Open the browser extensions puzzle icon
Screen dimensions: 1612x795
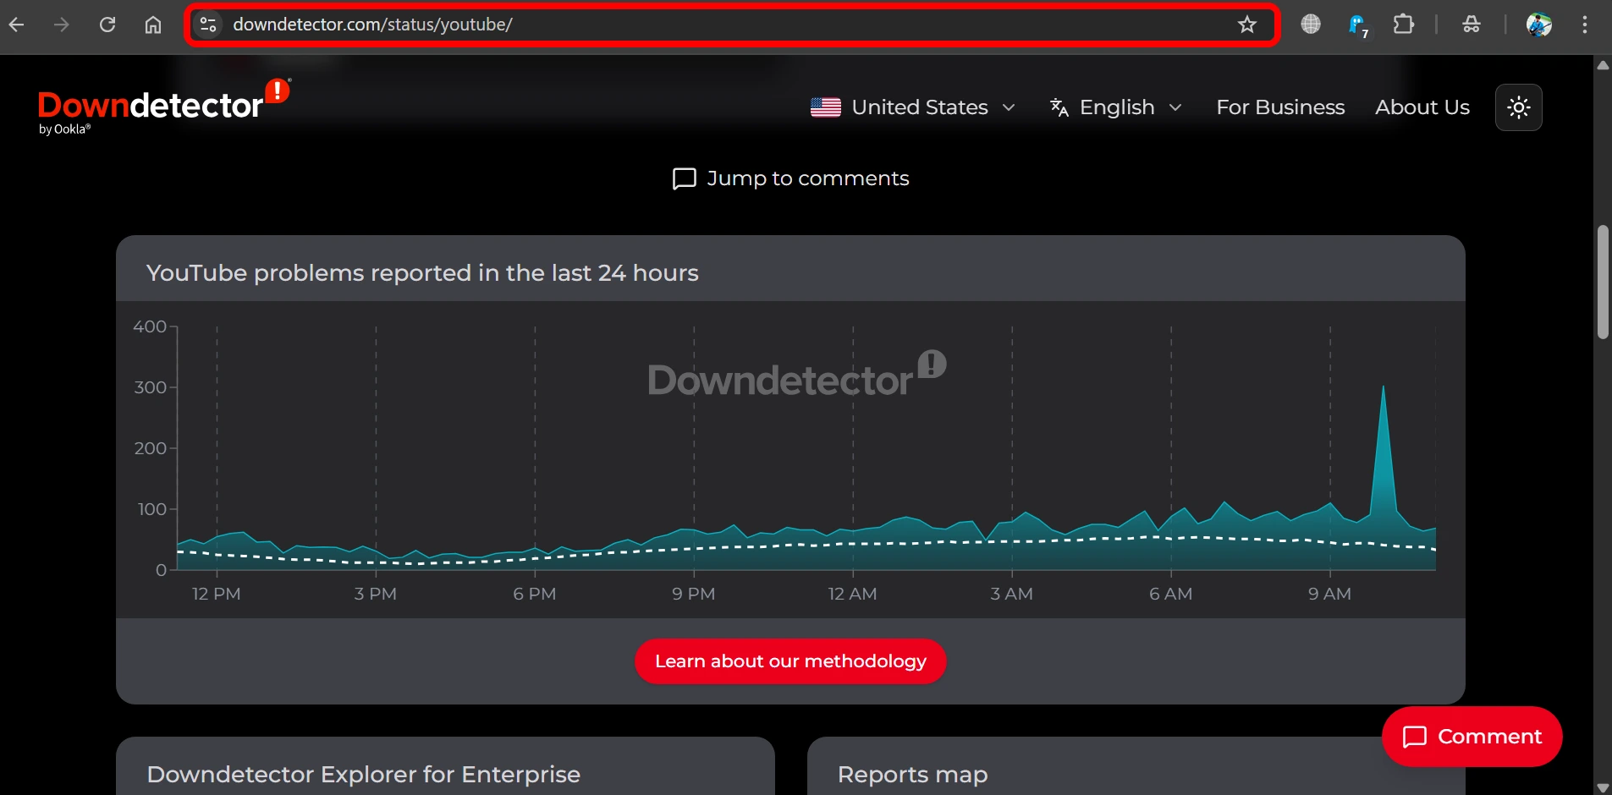tap(1403, 25)
